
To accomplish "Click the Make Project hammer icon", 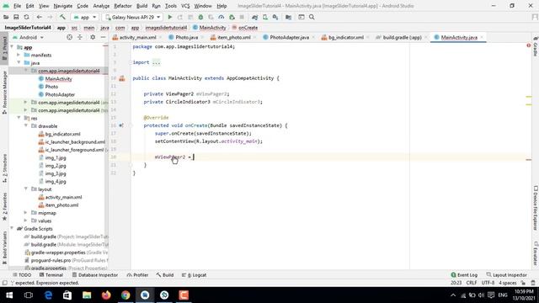I will pyautogui.click(x=62, y=17).
